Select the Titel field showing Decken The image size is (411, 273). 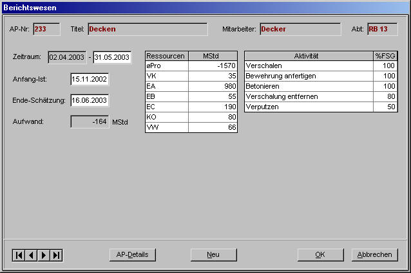click(x=147, y=29)
